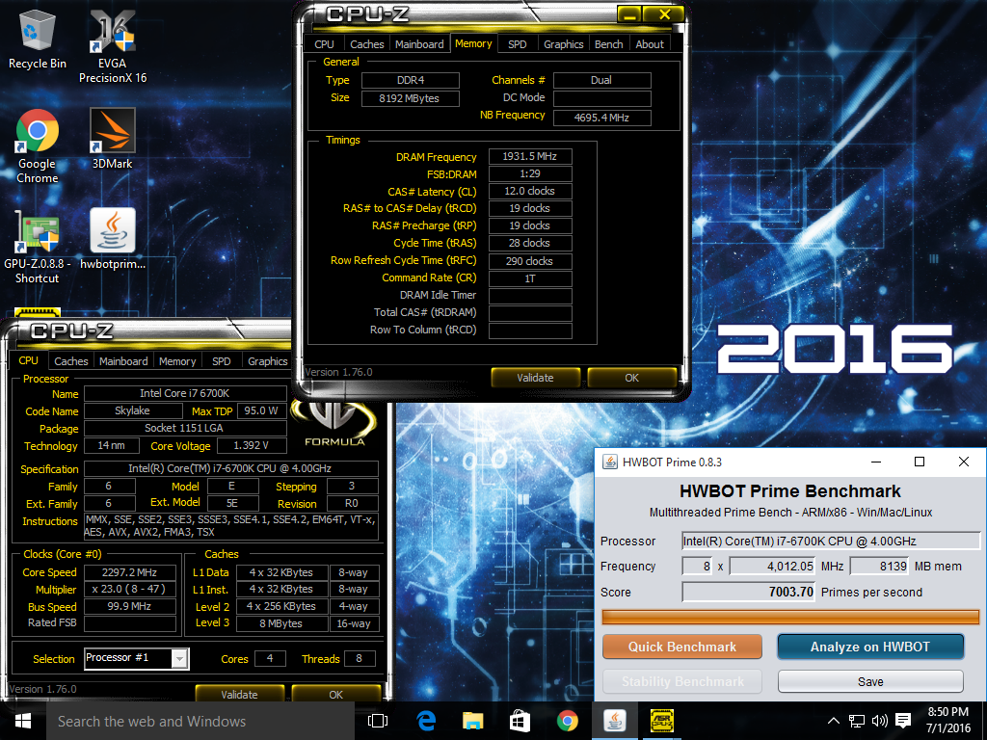Open Memory tab in lower CPU-Z window
This screenshot has width=987, height=740.
[177, 361]
